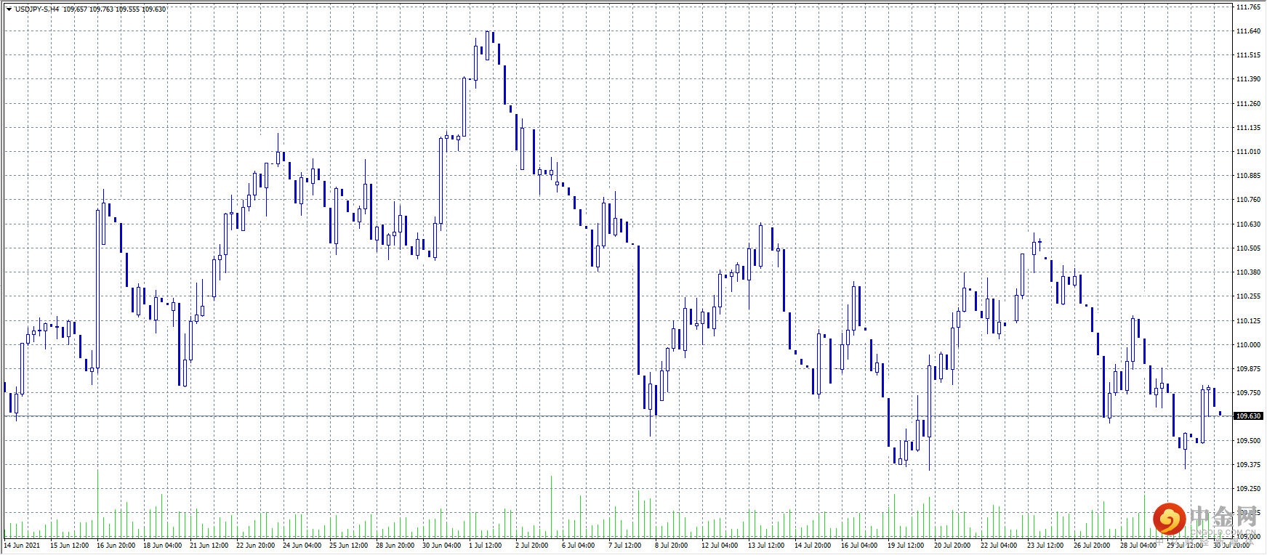Click the 109.875 price axis label
The width and height of the screenshot is (1267, 555).
point(1248,369)
